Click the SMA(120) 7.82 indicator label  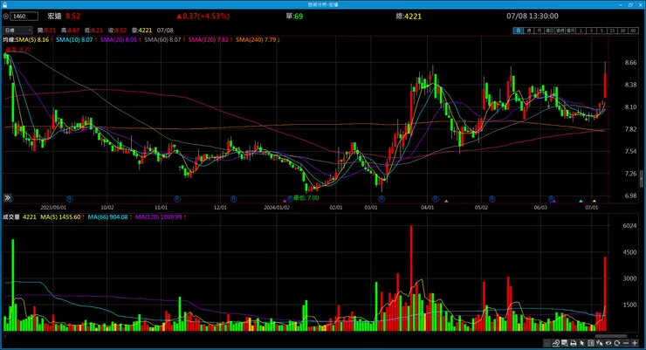[210, 40]
